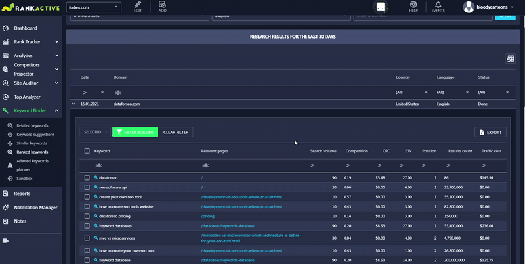525x264 pixels.
Task: Check the 'dataforseo' keyword row checkbox
Action: coord(87,177)
